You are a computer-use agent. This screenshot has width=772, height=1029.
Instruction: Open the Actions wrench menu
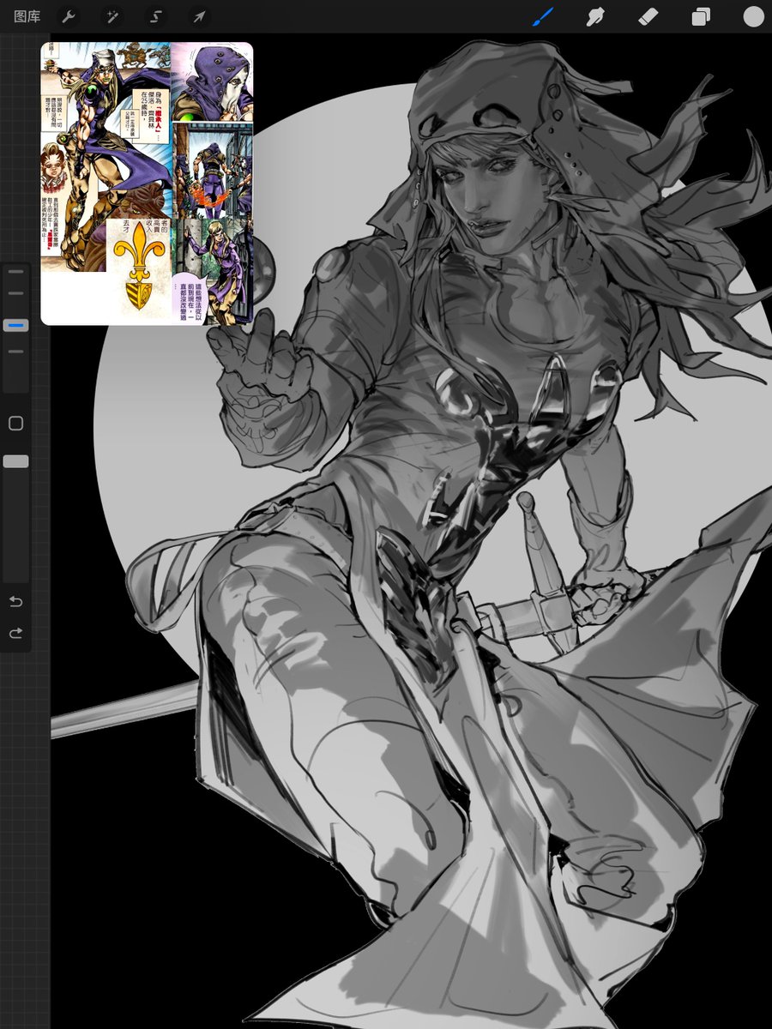tap(69, 16)
